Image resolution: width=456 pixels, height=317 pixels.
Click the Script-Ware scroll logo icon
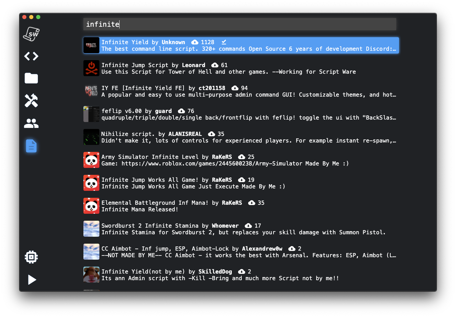[x=31, y=34]
